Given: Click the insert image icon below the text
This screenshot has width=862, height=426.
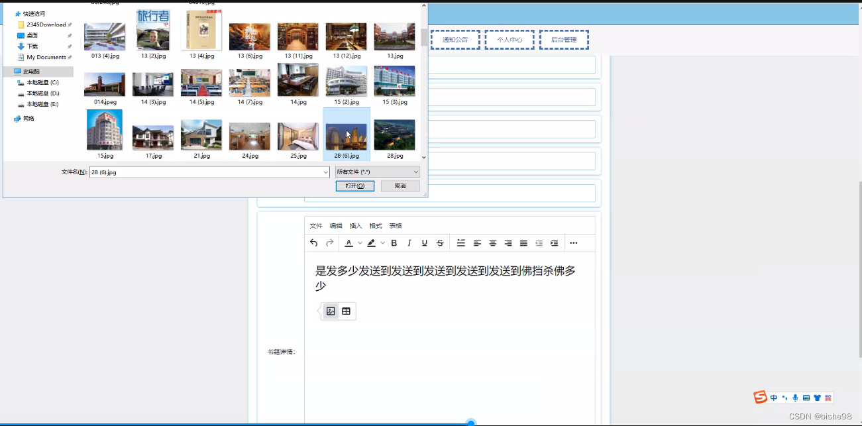Looking at the screenshot, I should coord(330,311).
